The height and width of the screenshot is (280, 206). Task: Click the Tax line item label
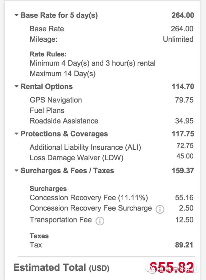[x=36, y=245]
